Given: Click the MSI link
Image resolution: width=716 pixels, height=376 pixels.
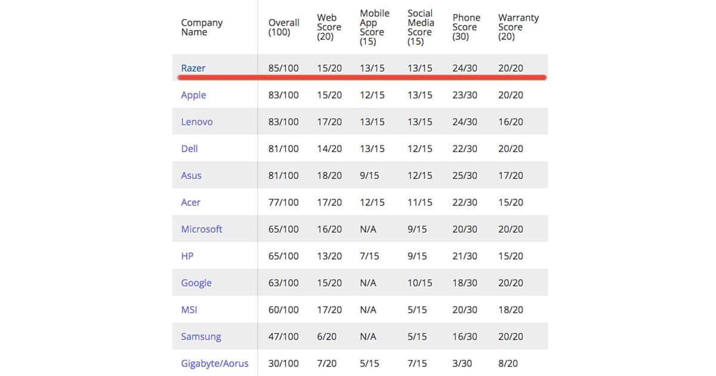Looking at the screenshot, I should click(189, 310).
